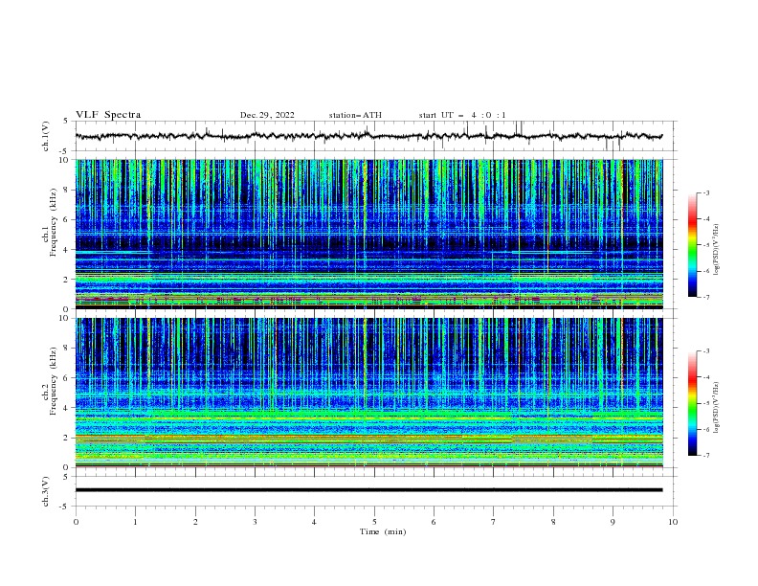
Task: Click the time axis tick label '0'
Action: coord(76,522)
